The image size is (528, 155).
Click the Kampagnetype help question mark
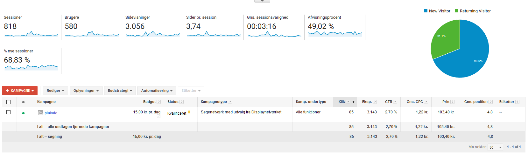230,102
